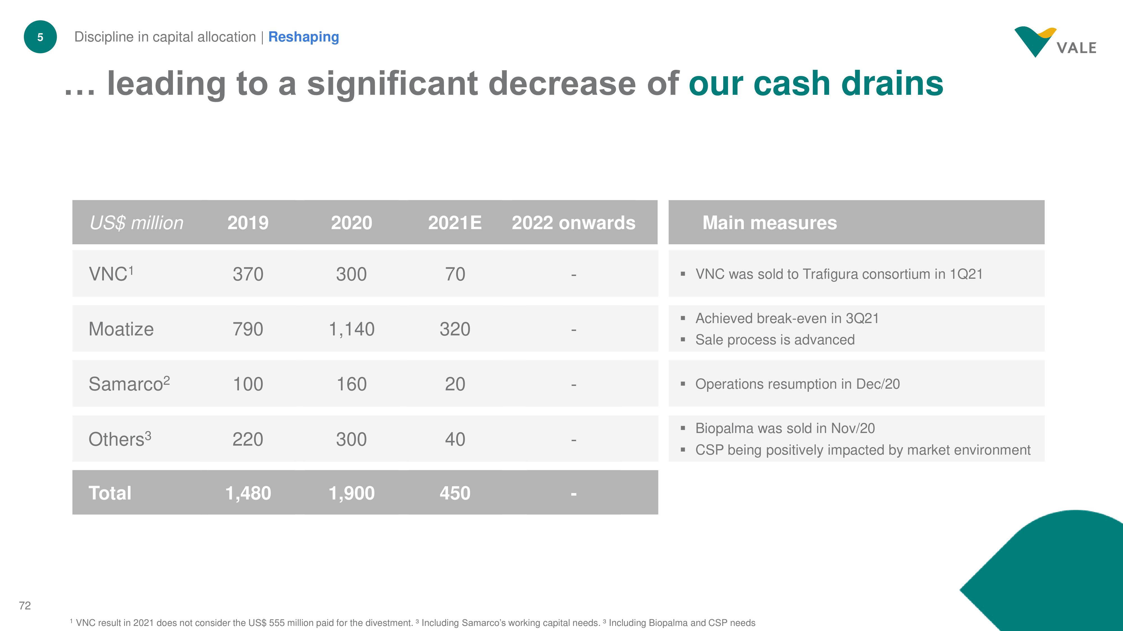The height and width of the screenshot is (631, 1123).
Task: Click the section number 5 circle badge
Action: click(40, 37)
